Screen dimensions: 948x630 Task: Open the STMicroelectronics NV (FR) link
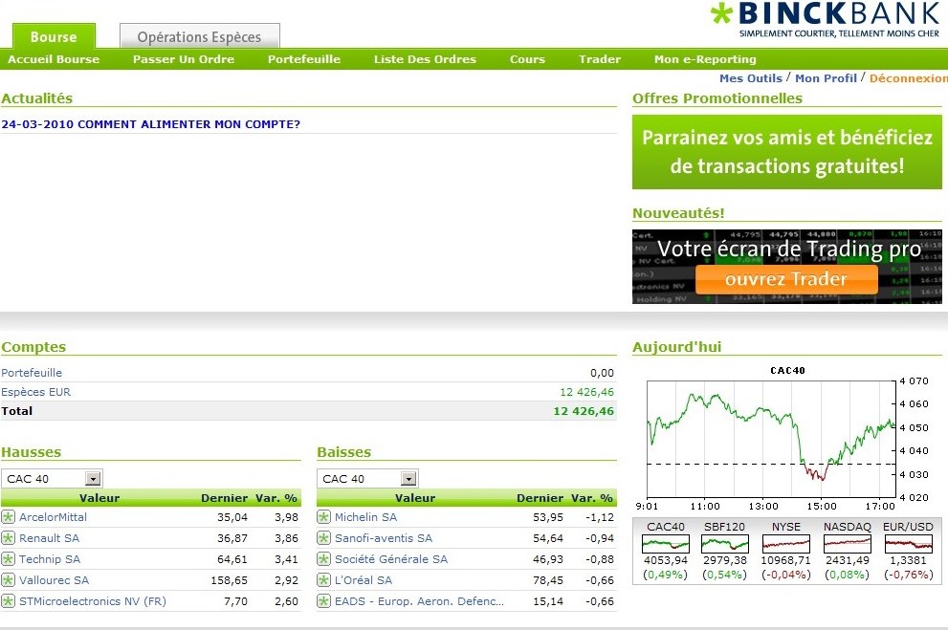93,601
